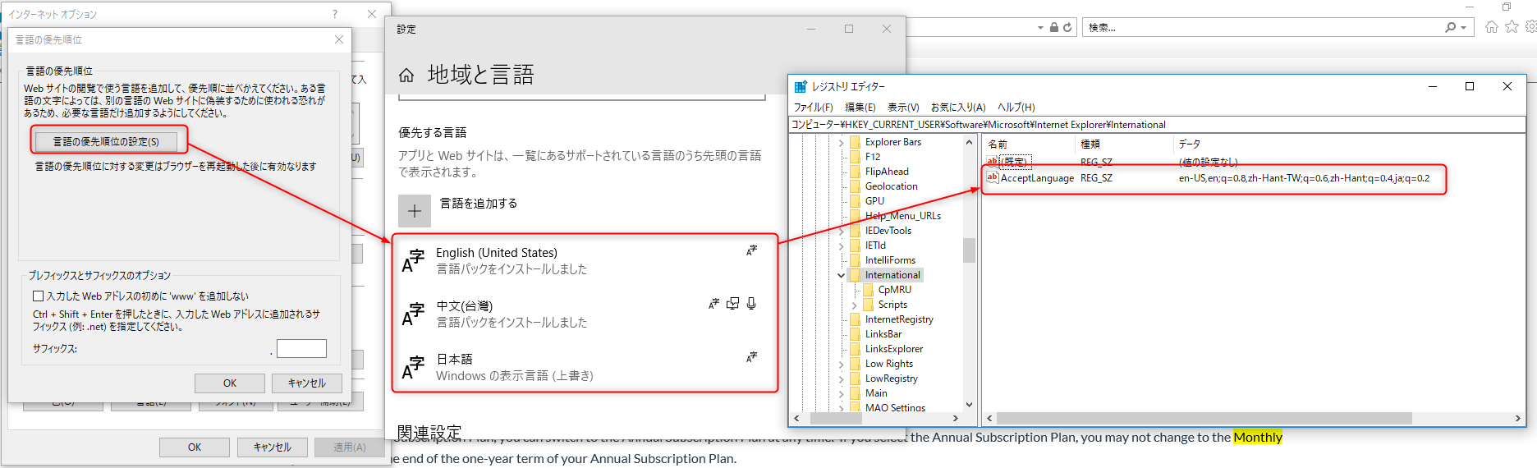Open the browser Home icon
This screenshot has width=1537, height=468.
click(1492, 27)
